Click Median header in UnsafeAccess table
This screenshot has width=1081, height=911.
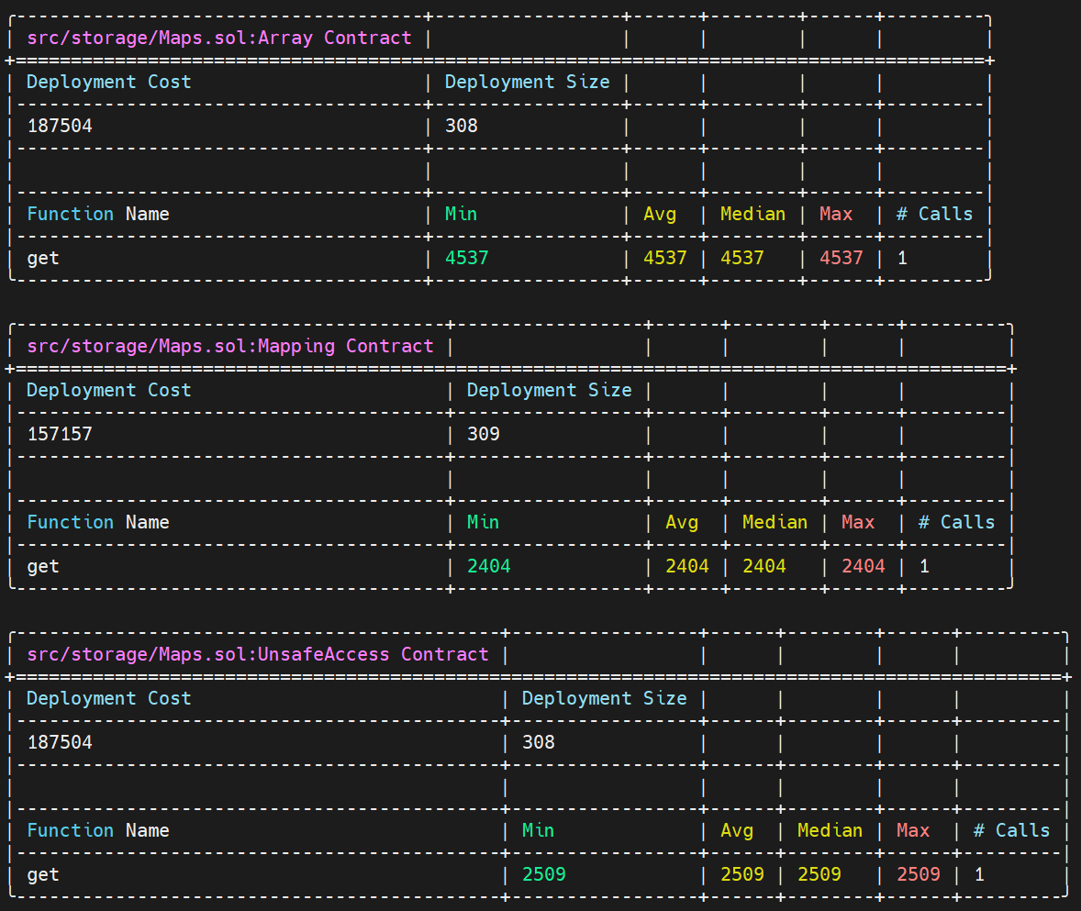click(830, 830)
